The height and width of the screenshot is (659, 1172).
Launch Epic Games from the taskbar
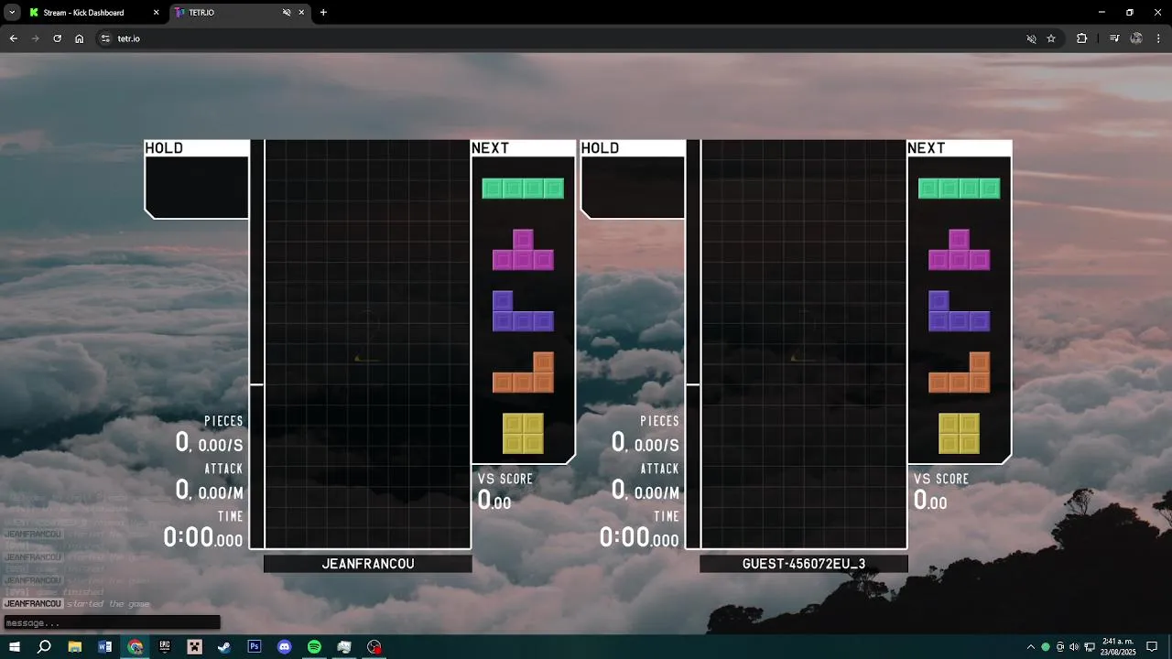point(165,647)
